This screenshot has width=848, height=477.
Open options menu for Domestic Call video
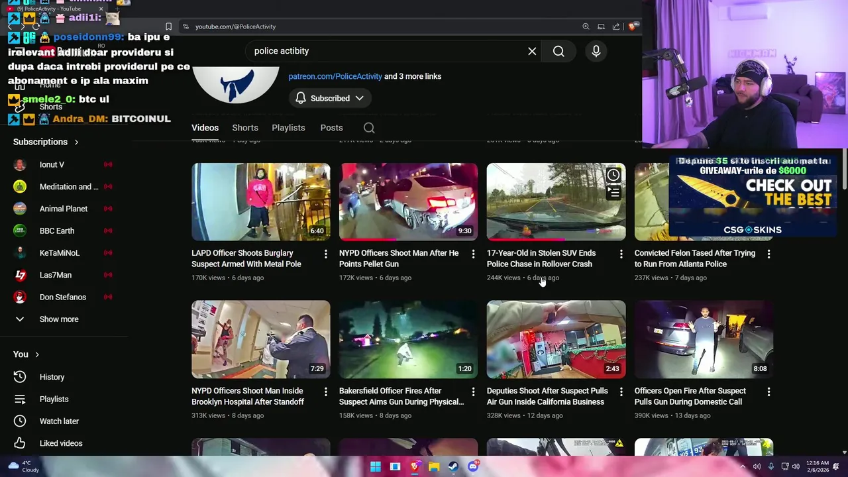(768, 392)
